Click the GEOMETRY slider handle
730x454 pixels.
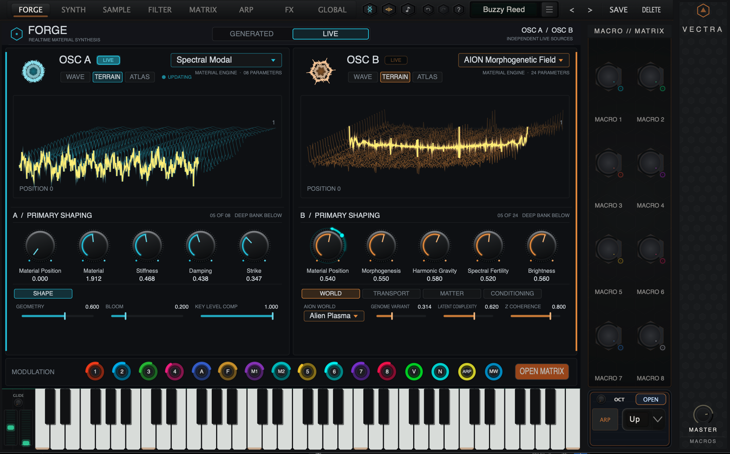65,316
